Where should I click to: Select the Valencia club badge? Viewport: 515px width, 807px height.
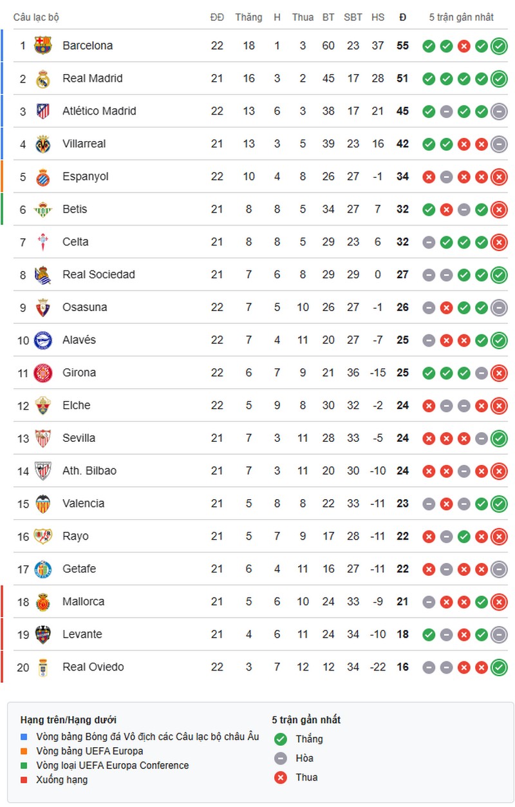pyautogui.click(x=42, y=504)
